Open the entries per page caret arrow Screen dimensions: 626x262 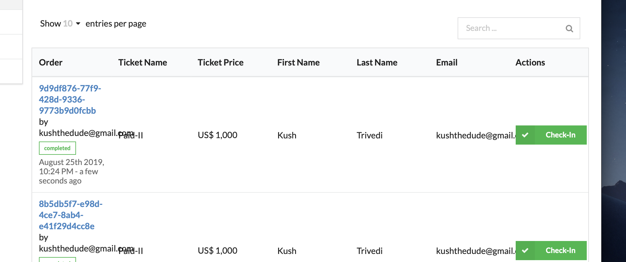pos(78,24)
